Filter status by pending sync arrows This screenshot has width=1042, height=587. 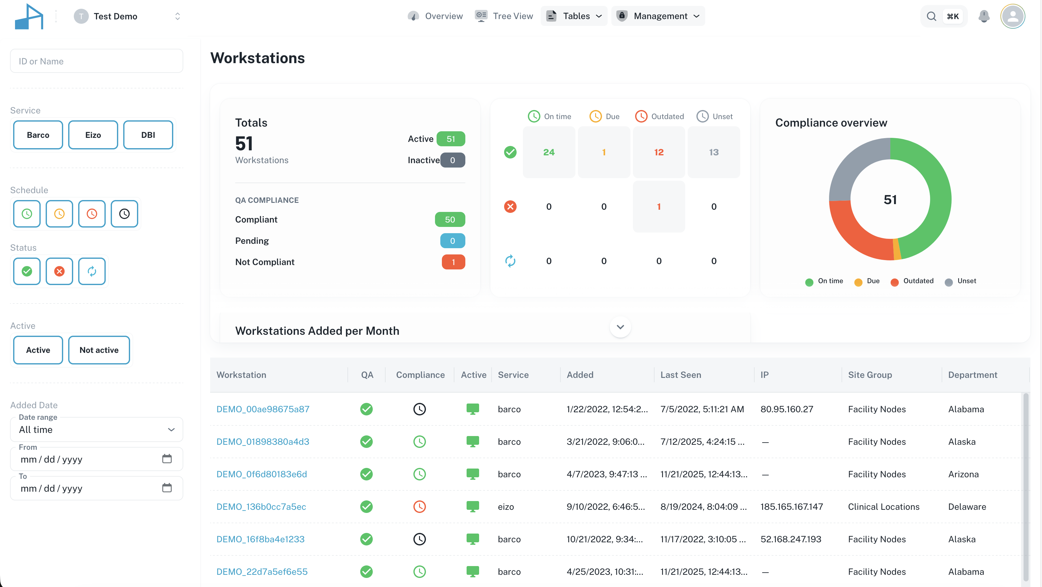pyautogui.click(x=92, y=271)
